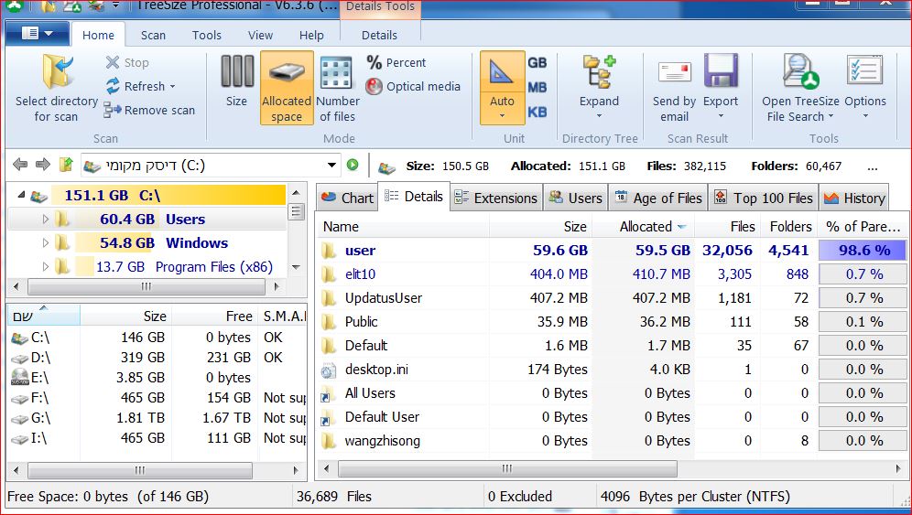912x515 pixels.
Task: Open the application file menu button
Action: tap(38, 34)
